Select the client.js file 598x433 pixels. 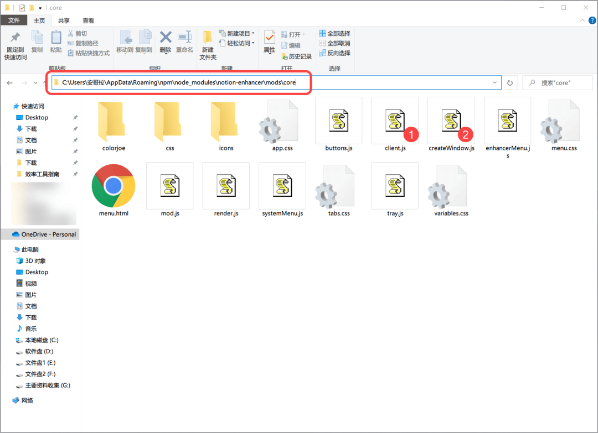click(395, 125)
